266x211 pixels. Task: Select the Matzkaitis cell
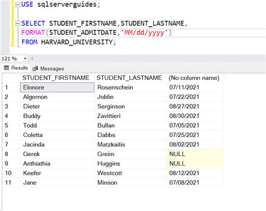click(130, 144)
